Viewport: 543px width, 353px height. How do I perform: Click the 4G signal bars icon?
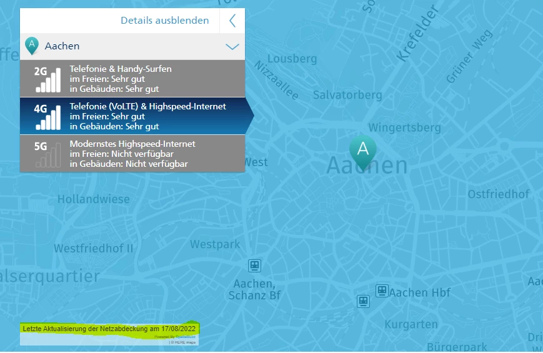(48, 118)
